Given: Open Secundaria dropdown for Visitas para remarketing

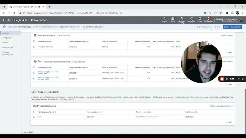Looking at the screenshot, I should click(x=73, y=47).
